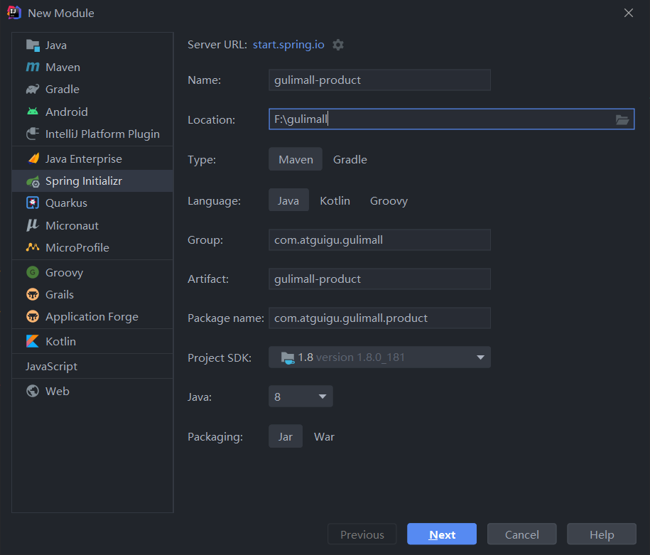Click the Previous button

point(362,534)
